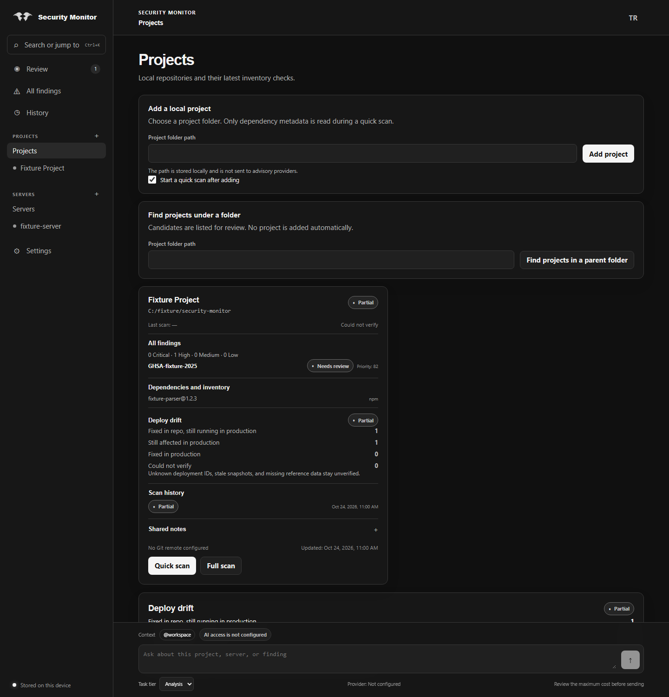This screenshot has height=697, width=669.
Task: Expand Shared notes with the plus
Action: coord(375,530)
